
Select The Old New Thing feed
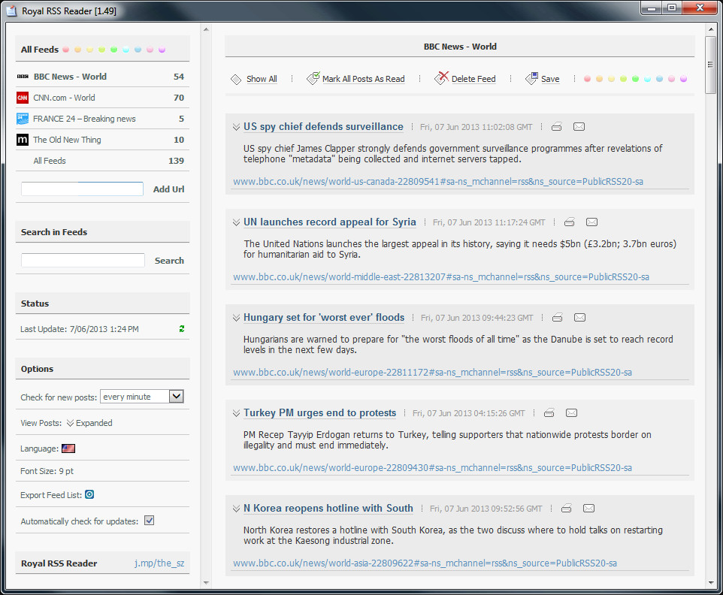point(102,140)
